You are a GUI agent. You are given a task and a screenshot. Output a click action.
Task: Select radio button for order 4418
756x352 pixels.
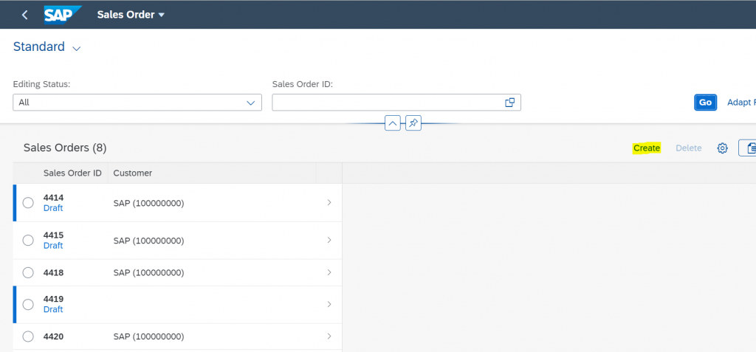pos(29,273)
